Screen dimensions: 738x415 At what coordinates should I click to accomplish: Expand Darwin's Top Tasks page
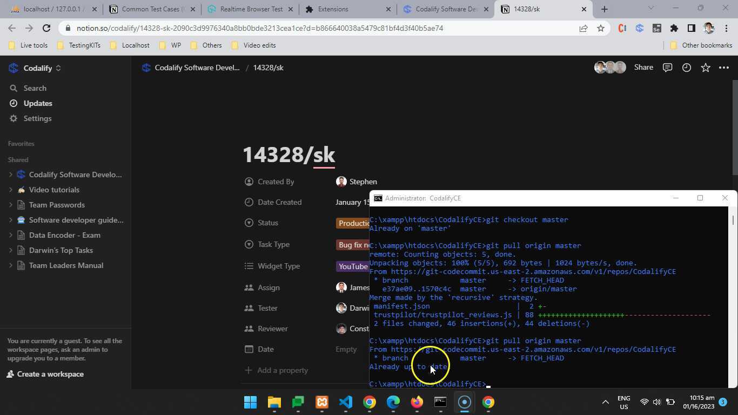tap(10, 250)
